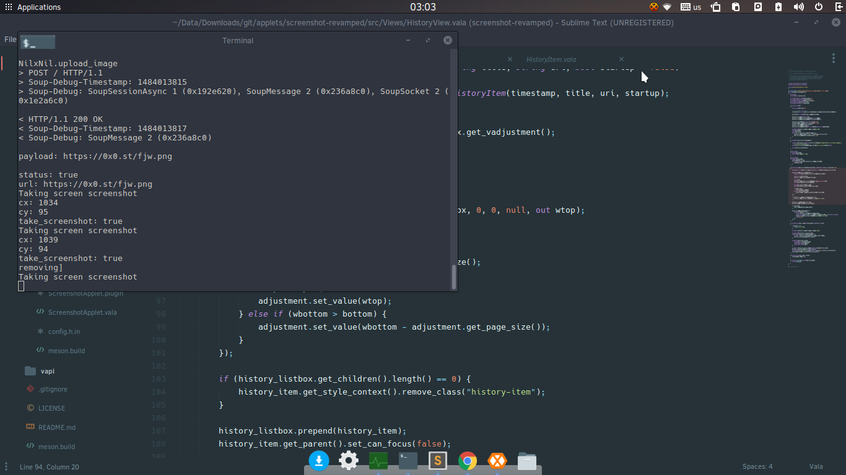Viewport: 846px width, 475px height.
Task: Open the battery power indicator
Action: (x=778, y=7)
